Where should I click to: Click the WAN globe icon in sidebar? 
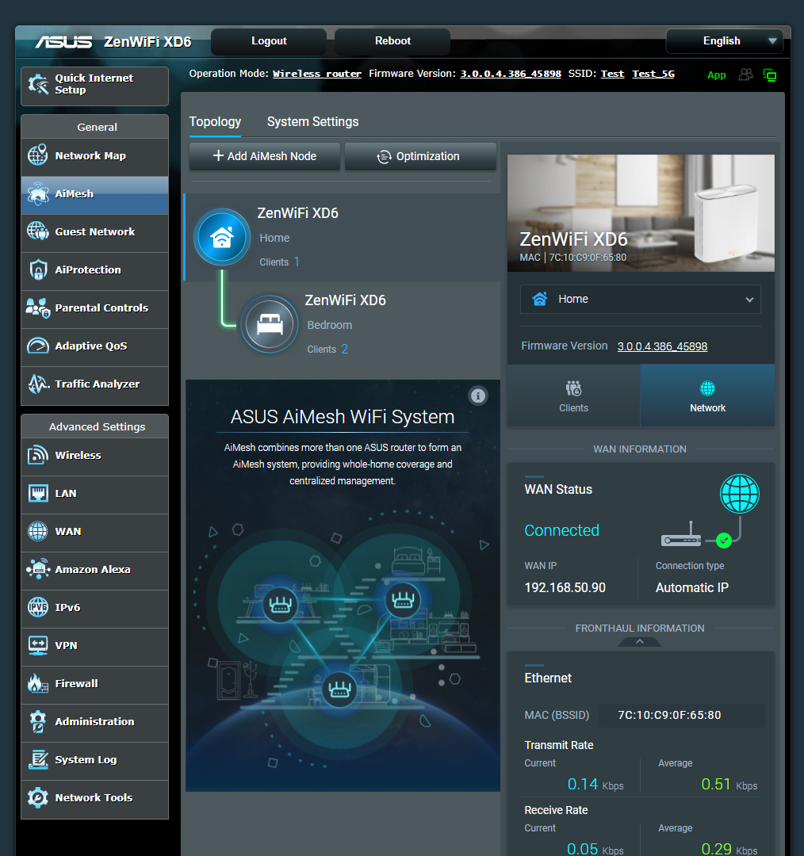pos(38,531)
